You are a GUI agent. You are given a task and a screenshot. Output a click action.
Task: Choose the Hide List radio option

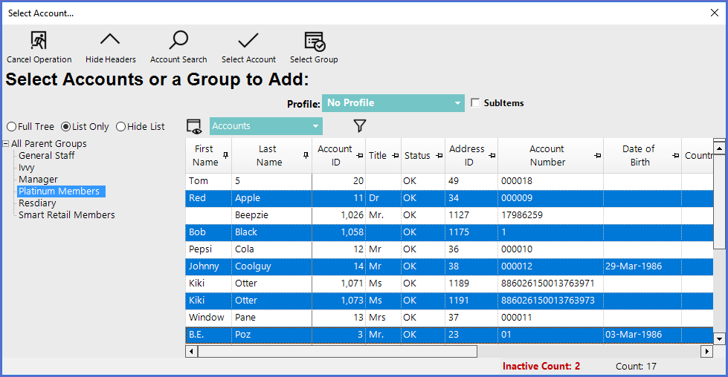pos(120,127)
